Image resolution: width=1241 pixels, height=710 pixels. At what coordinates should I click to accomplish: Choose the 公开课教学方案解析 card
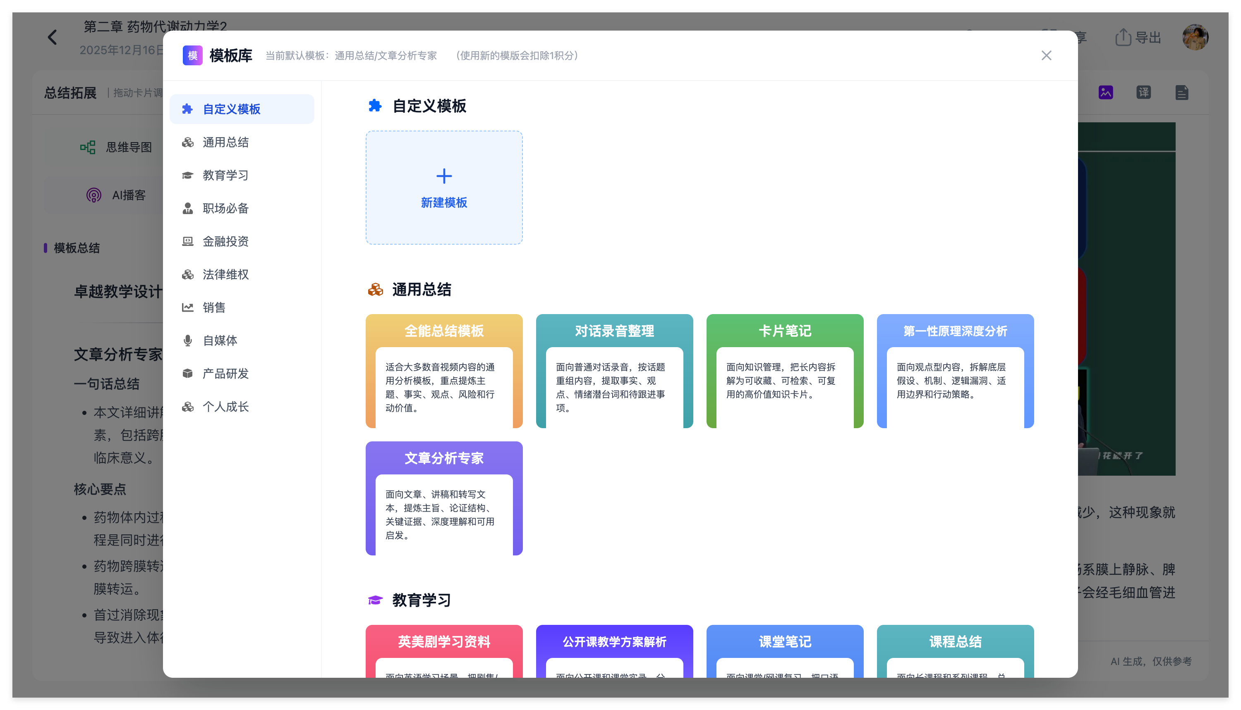tap(614, 651)
